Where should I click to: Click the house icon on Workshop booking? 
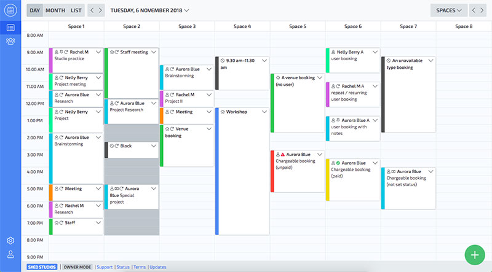[223, 112]
